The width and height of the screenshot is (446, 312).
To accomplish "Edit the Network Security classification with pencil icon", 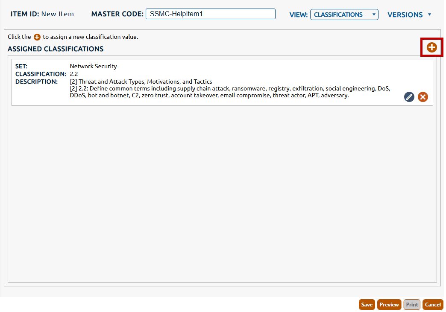I will click(409, 97).
